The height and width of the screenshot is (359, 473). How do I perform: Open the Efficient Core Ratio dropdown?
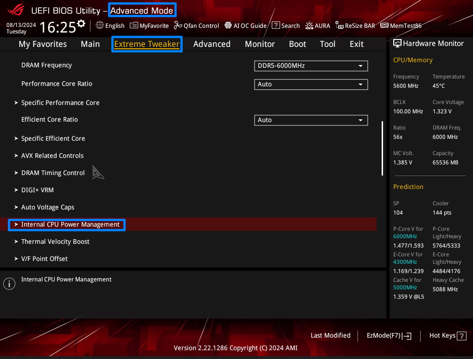pyautogui.click(x=311, y=120)
